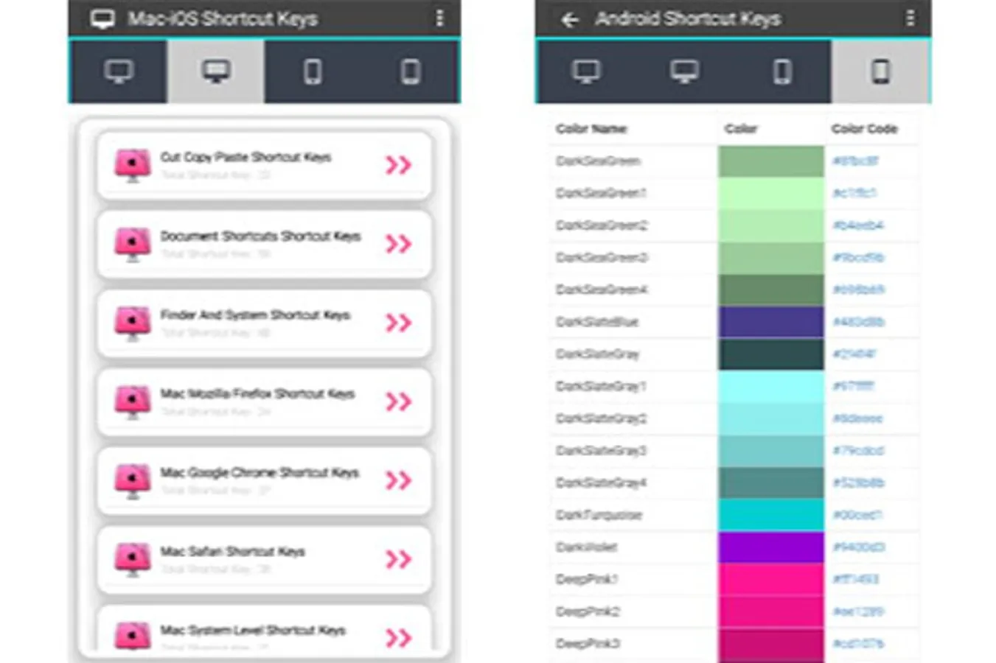Open 'Finder And System Shortcut Keys' title
996x663 pixels.
[255, 315]
